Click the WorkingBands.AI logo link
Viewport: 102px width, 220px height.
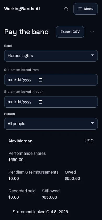click(22, 9)
